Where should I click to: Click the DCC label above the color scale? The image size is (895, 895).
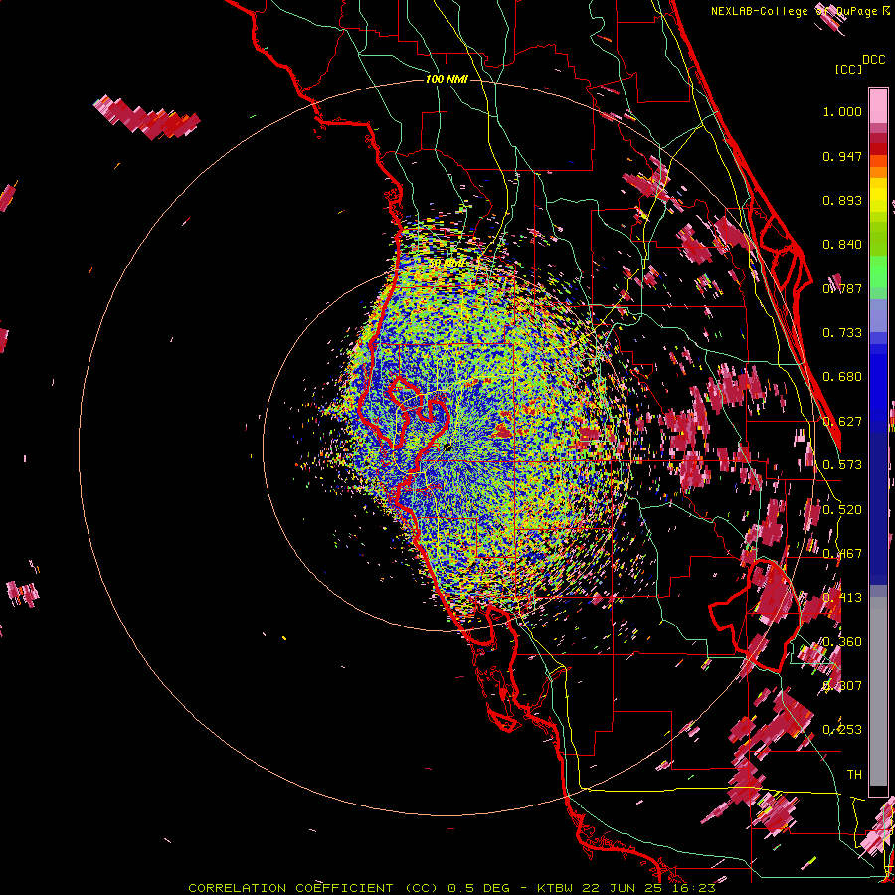coord(874,60)
